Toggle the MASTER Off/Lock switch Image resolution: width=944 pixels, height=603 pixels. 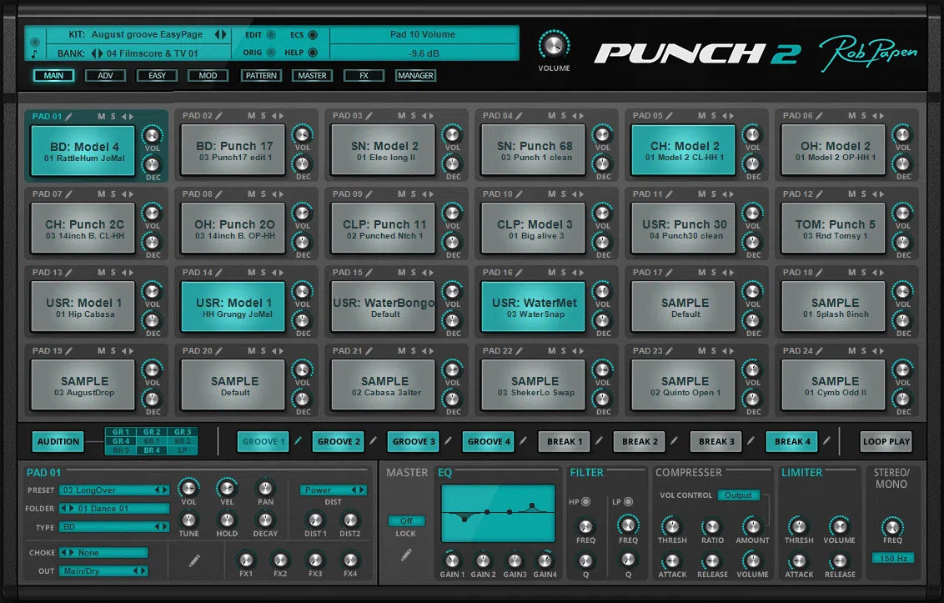(x=406, y=520)
